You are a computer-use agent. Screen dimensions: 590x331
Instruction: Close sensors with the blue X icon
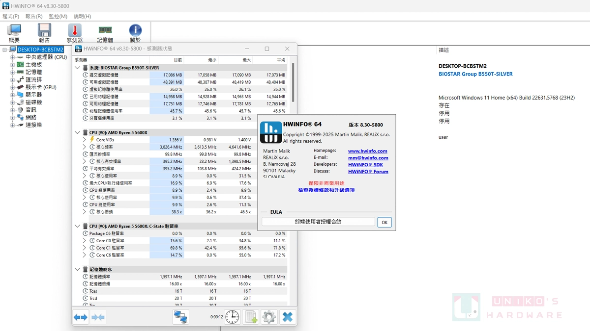point(288,317)
